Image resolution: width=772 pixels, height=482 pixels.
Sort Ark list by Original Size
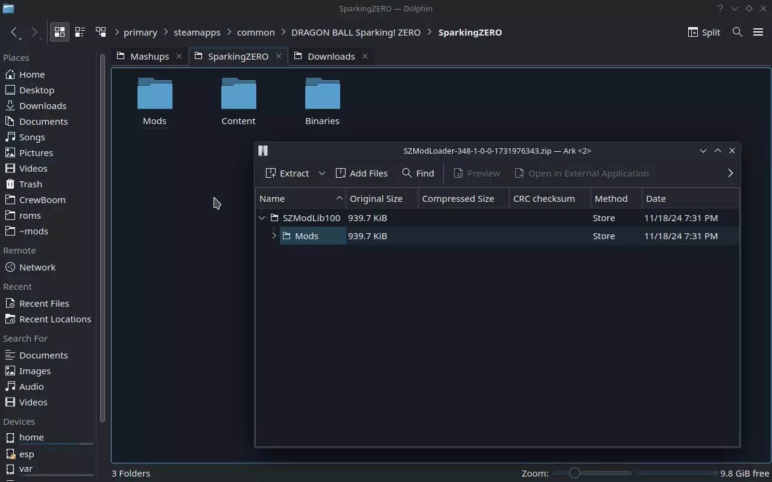point(382,198)
